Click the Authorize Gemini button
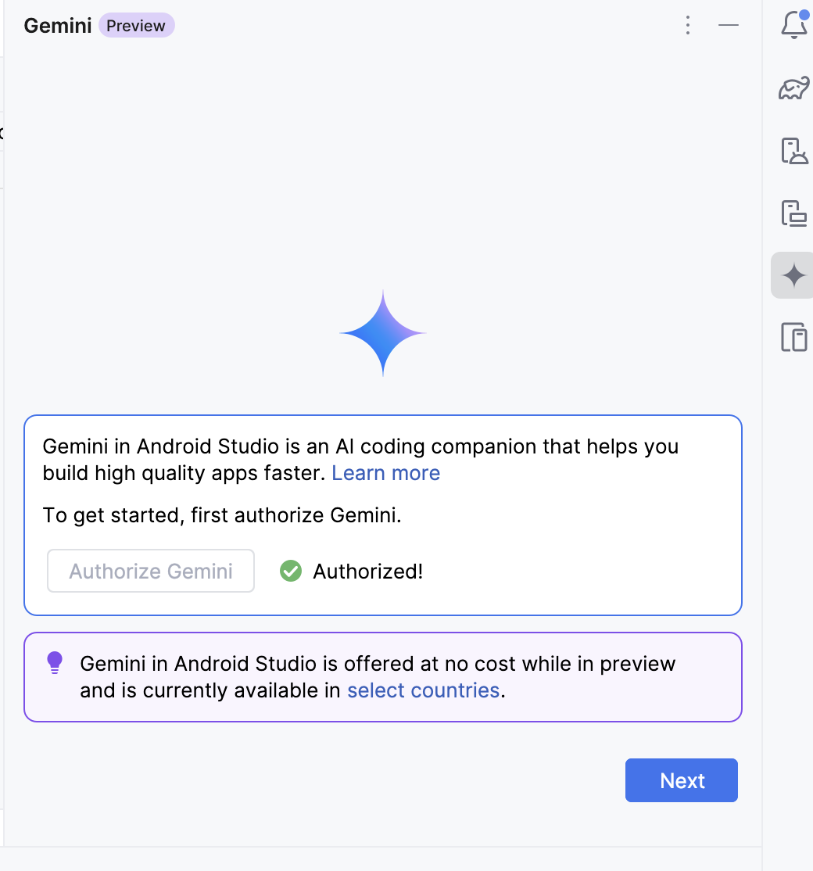The height and width of the screenshot is (871, 813). click(151, 571)
